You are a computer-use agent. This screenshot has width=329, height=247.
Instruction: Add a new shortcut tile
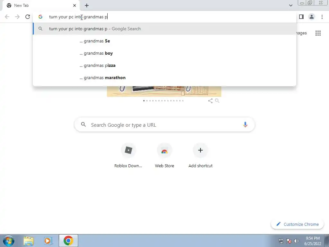pos(200,156)
